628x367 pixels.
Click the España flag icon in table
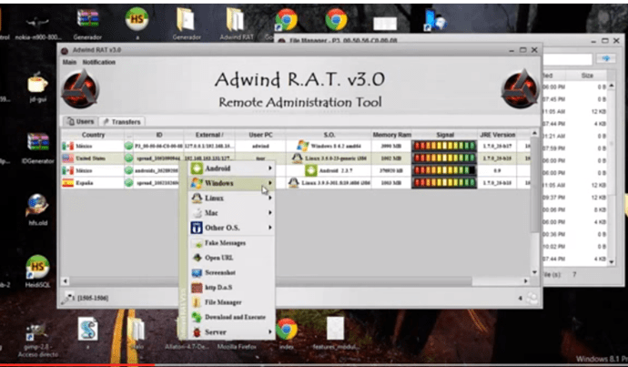(66, 182)
